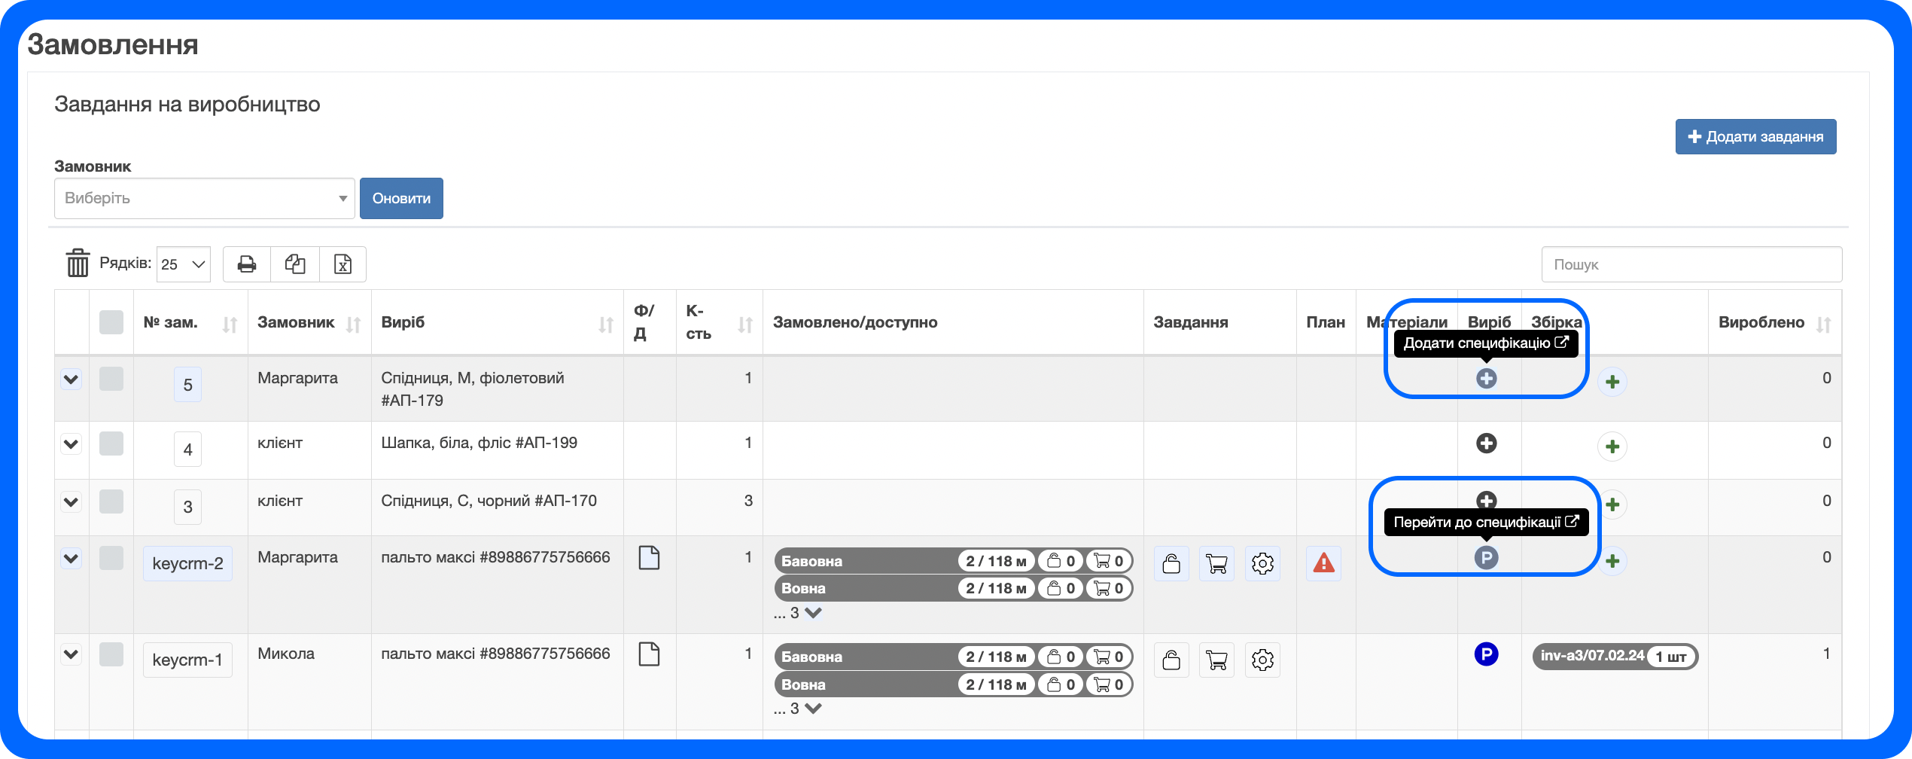The image size is (1912, 759).
Task: Tick the select-all checkbox in table header
Action: pyautogui.click(x=111, y=322)
